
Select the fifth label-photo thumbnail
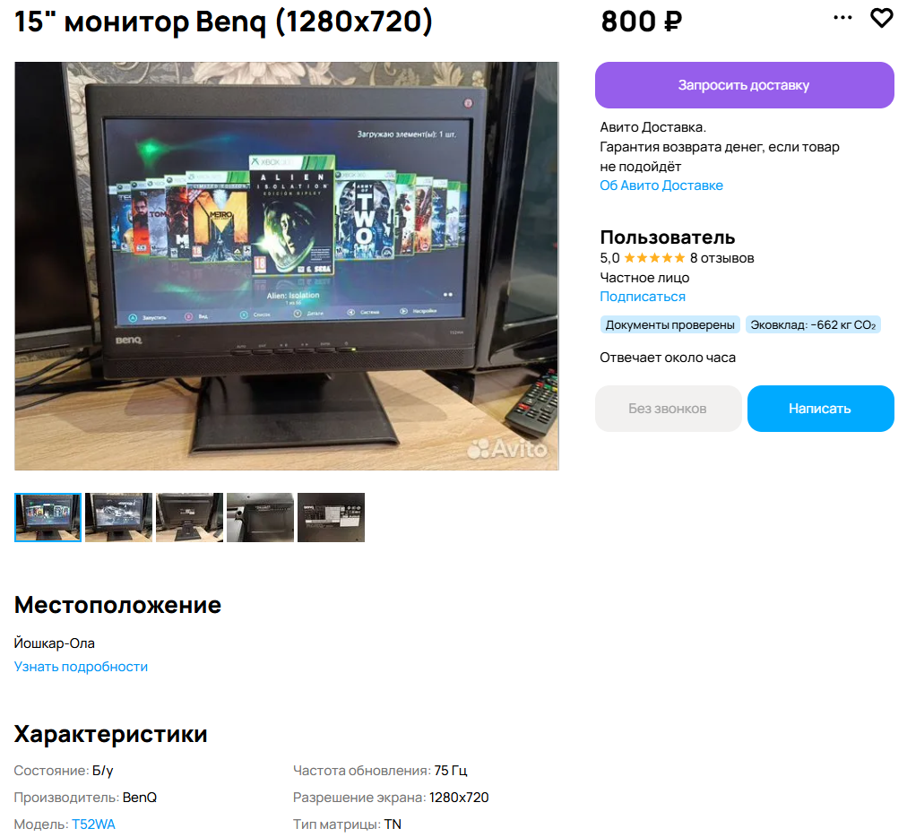pos(331,517)
